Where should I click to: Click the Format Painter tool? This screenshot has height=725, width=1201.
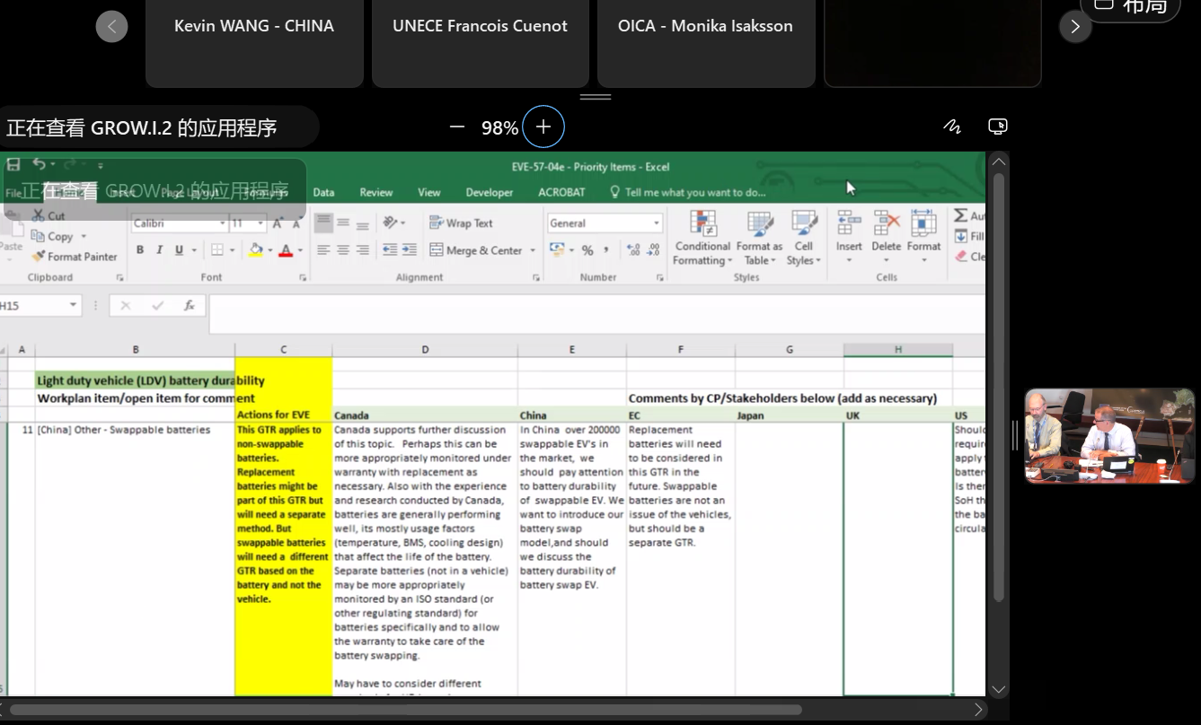[75, 257]
